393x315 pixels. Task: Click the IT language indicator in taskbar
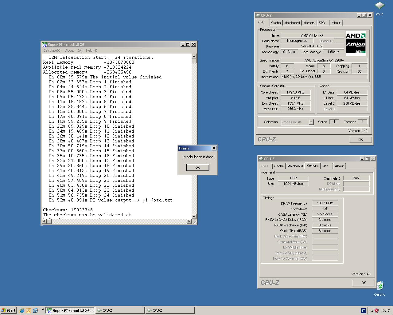coord(364,310)
